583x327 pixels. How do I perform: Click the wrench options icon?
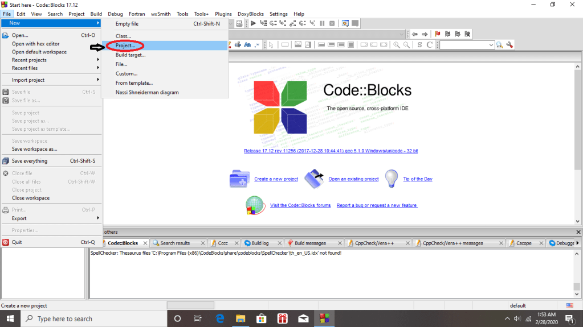pos(509,45)
